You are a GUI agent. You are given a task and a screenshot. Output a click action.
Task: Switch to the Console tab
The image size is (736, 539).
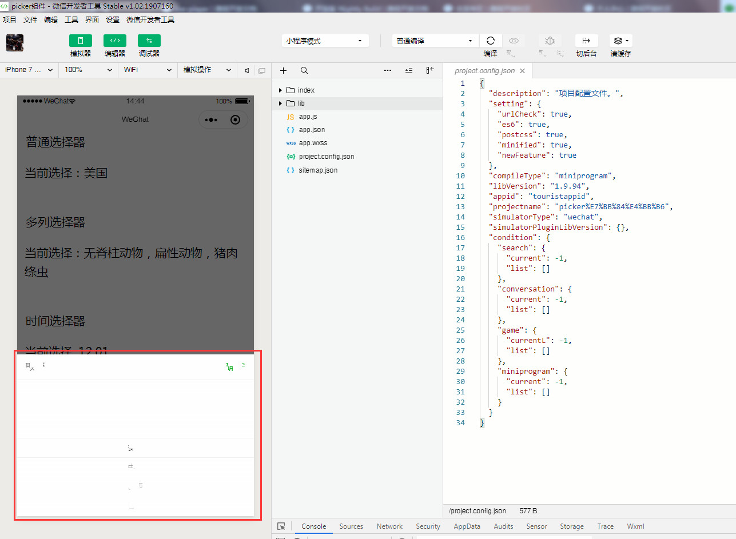314,526
